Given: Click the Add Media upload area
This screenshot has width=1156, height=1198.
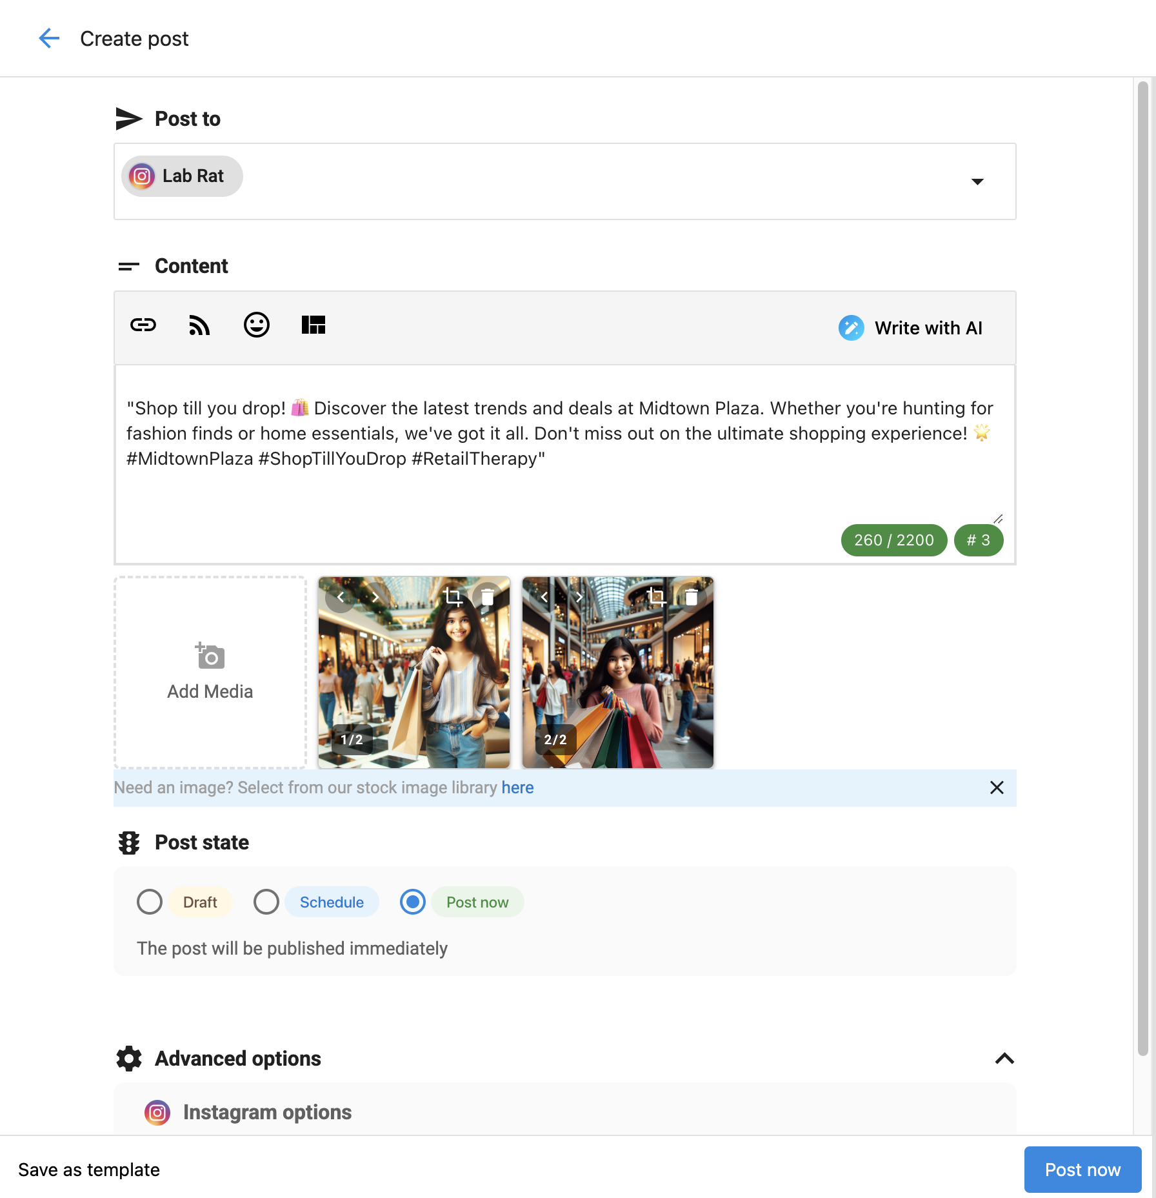Looking at the screenshot, I should click(x=210, y=673).
